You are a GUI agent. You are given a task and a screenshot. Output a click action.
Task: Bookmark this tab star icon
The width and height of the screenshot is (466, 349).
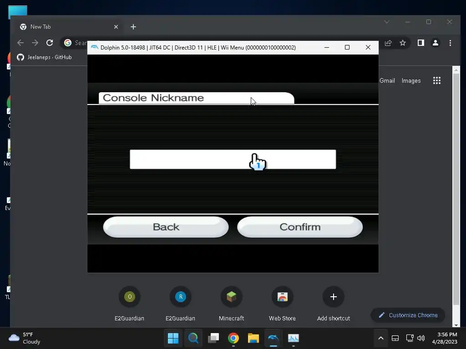(403, 43)
